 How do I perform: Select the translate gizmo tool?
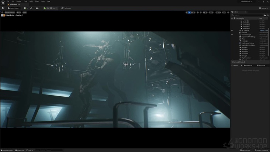(x=190, y=13)
